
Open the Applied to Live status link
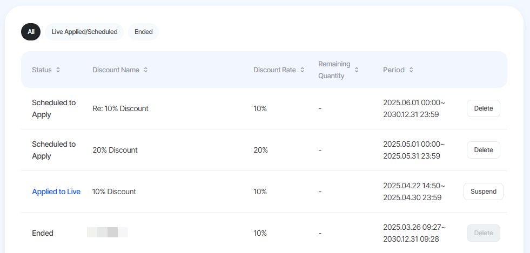pos(56,192)
